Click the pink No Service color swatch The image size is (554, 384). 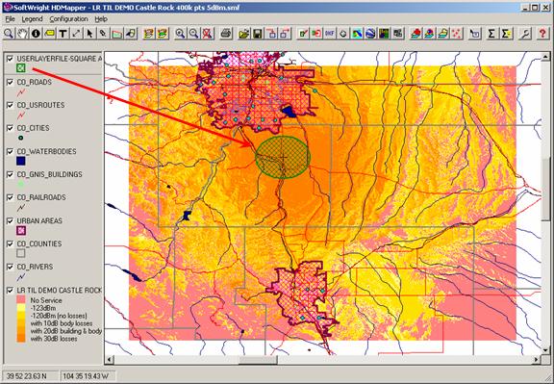(x=21, y=300)
